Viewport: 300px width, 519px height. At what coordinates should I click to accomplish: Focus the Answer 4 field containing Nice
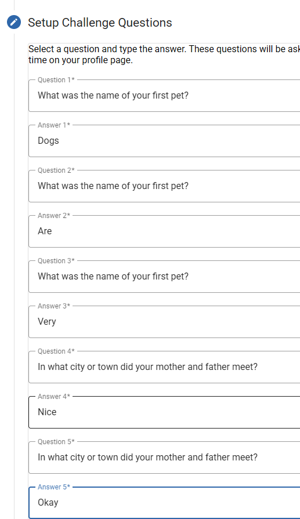point(164,412)
